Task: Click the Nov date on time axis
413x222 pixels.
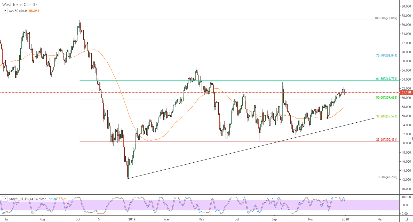Action: (311, 219)
